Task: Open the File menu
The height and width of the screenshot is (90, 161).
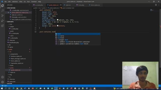Action: pos(6,2)
